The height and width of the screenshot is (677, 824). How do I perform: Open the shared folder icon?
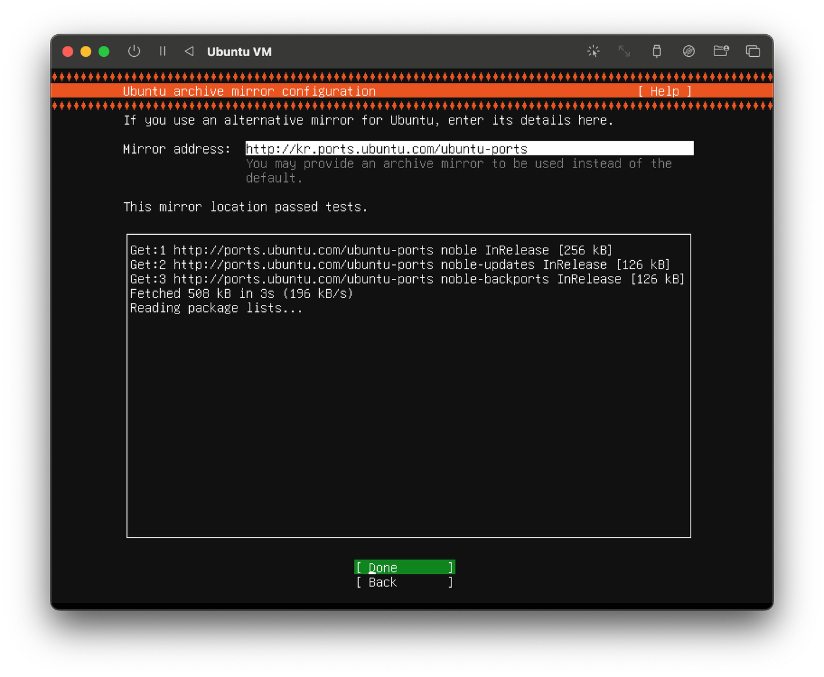721,51
